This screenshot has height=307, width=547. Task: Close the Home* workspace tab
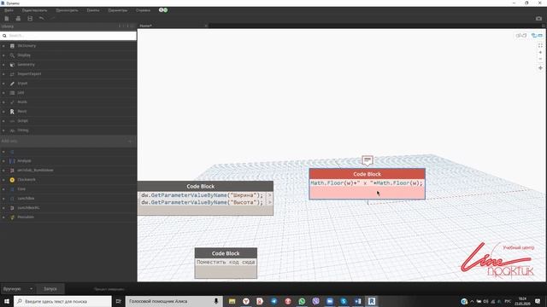coord(206,26)
